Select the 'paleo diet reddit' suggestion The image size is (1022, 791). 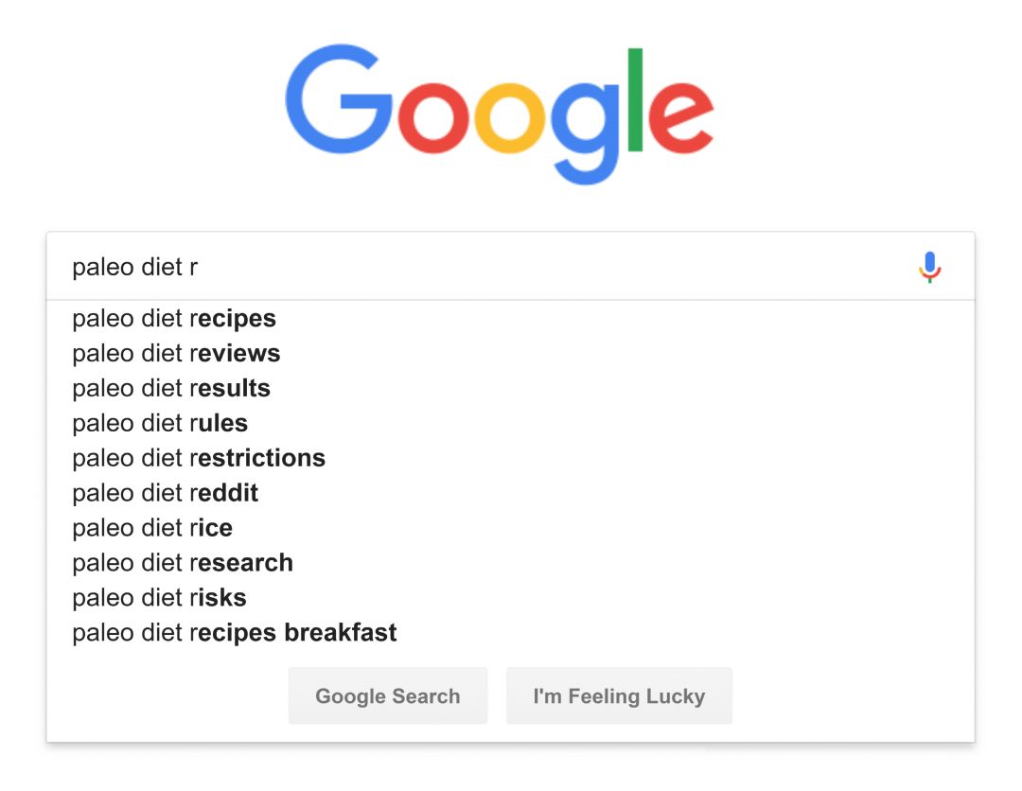pos(166,494)
